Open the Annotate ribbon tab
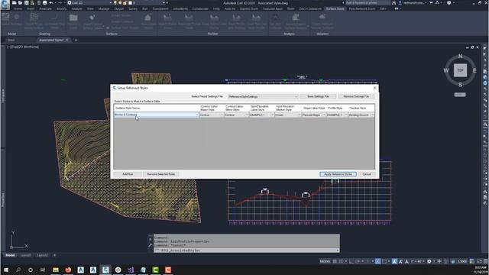Viewport: 489px width, 275px height. pyautogui.click(x=45, y=8)
